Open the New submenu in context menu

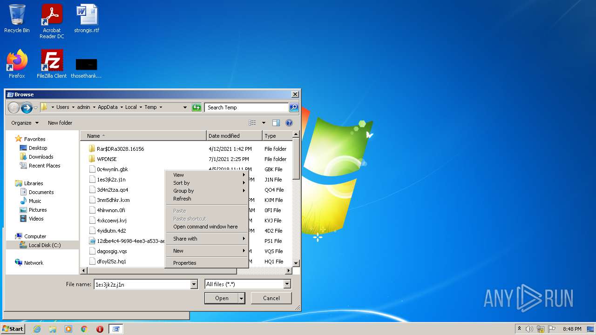[x=207, y=251]
